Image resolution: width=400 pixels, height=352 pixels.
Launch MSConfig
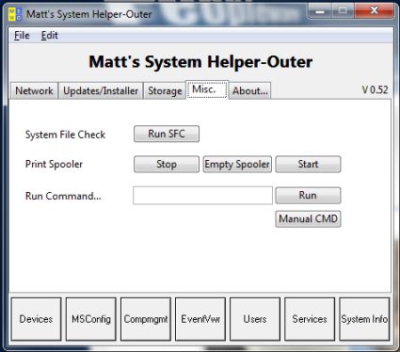pyautogui.click(x=91, y=319)
